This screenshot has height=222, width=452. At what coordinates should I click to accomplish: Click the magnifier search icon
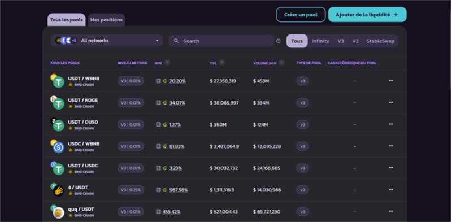(176, 41)
